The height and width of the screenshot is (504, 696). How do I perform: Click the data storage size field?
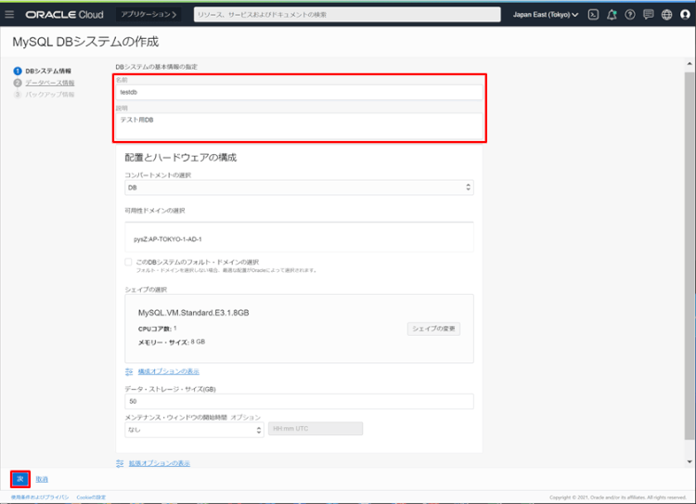click(x=299, y=401)
